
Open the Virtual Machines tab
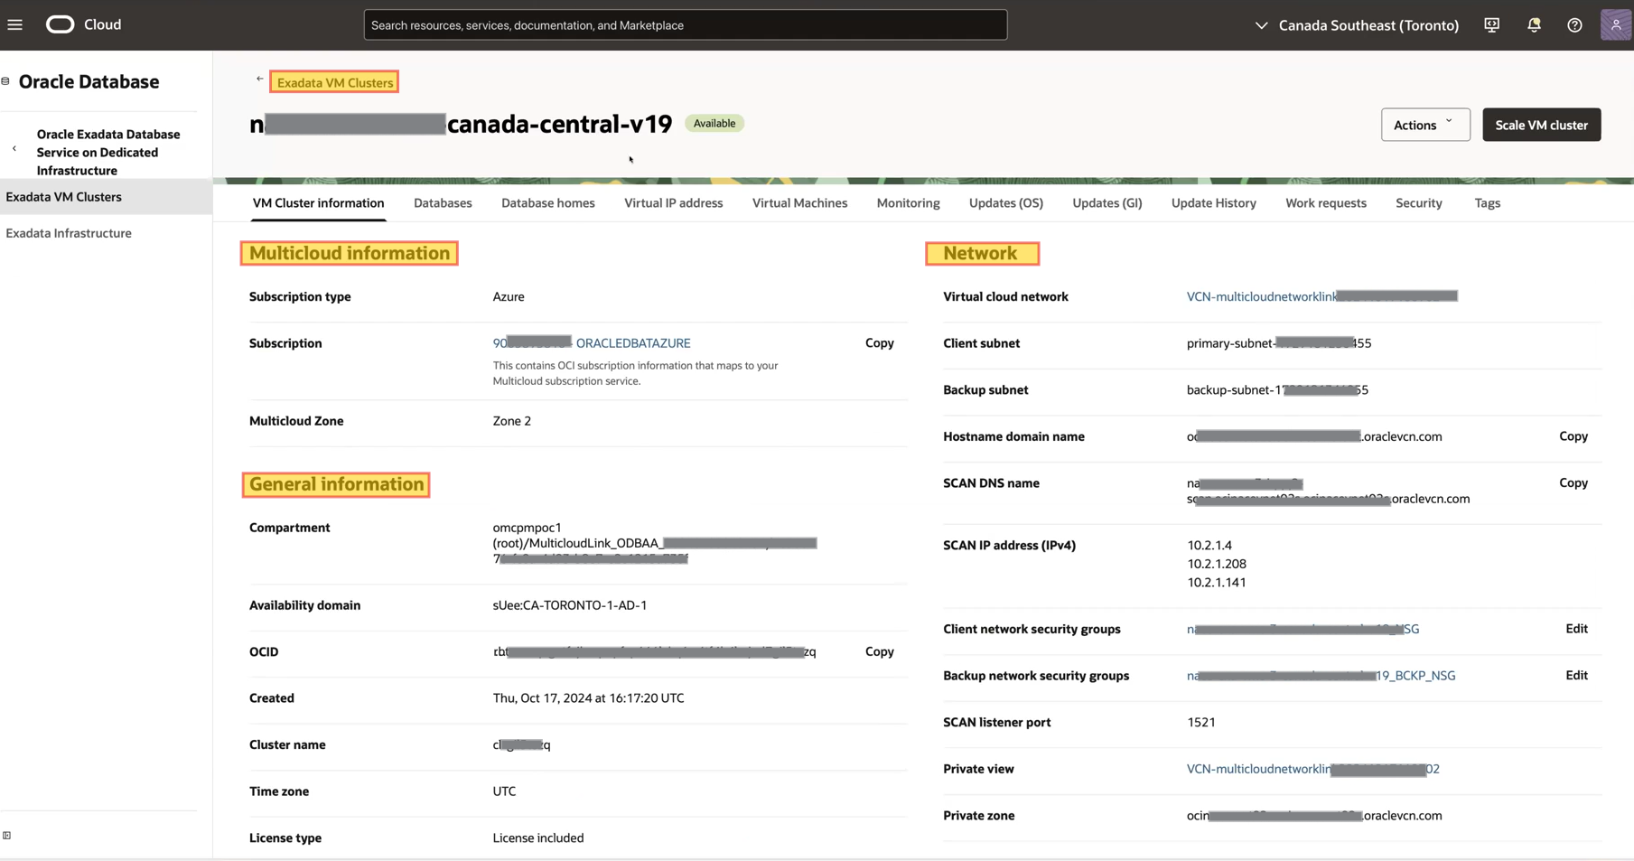[x=800, y=203]
